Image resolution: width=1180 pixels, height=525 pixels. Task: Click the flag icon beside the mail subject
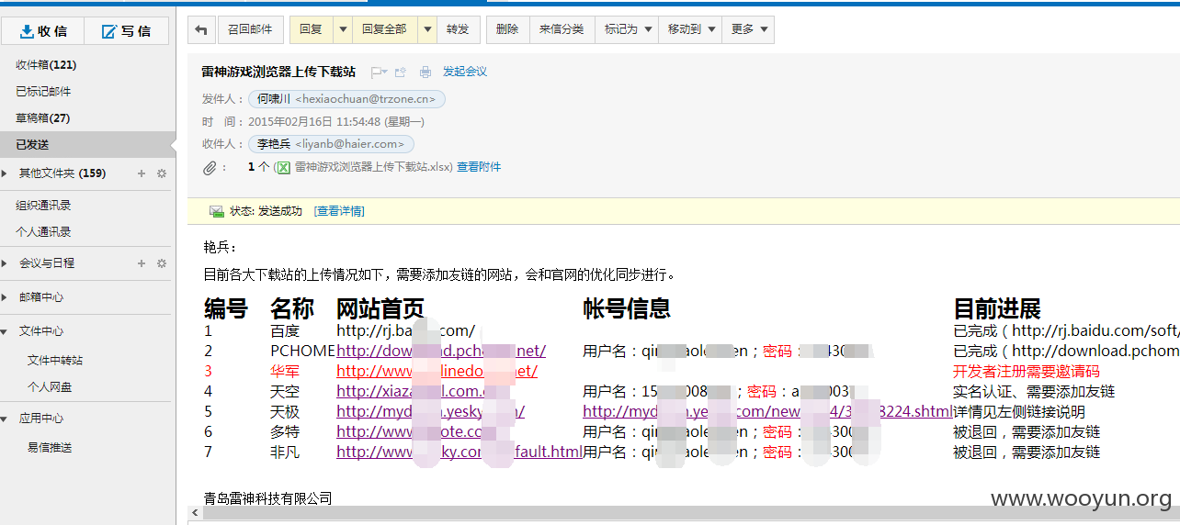(x=378, y=72)
